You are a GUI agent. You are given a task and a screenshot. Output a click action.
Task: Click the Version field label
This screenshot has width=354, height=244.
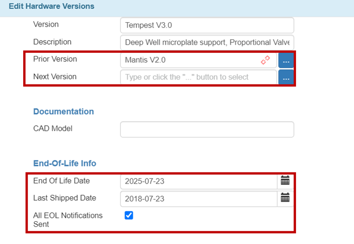click(46, 24)
